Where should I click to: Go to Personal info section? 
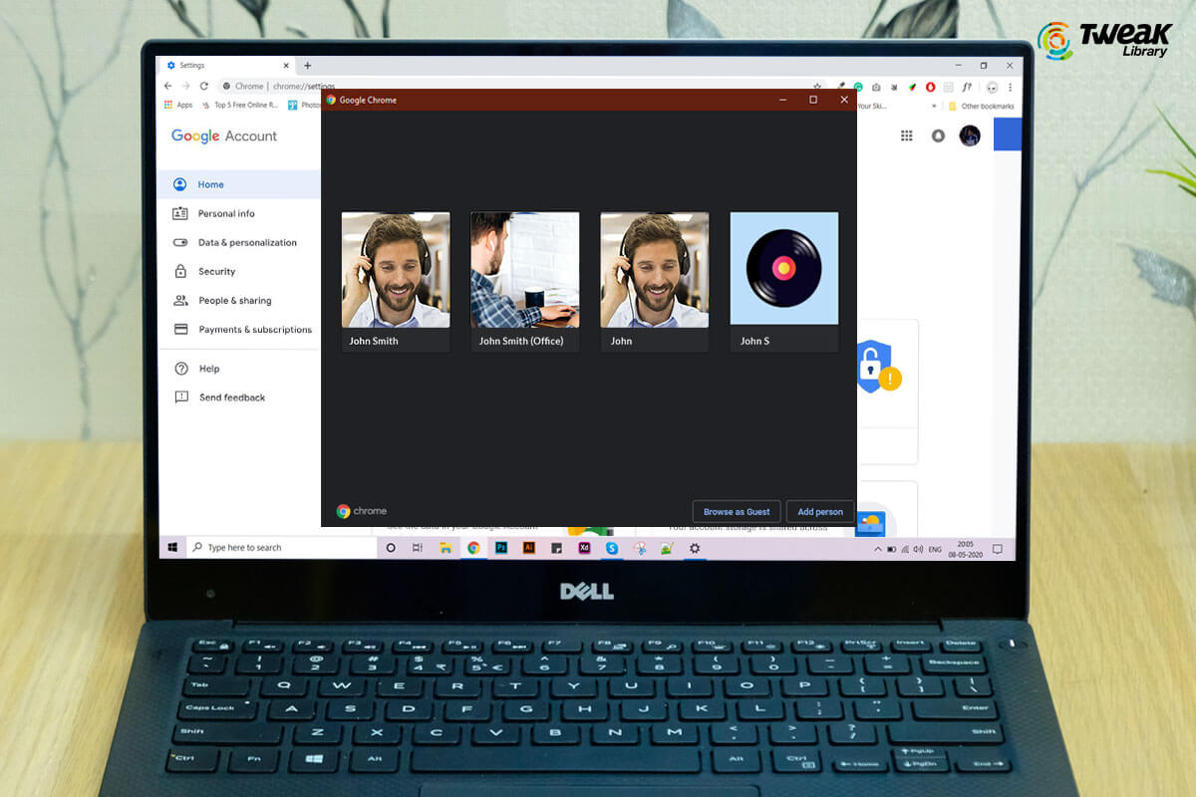226,213
